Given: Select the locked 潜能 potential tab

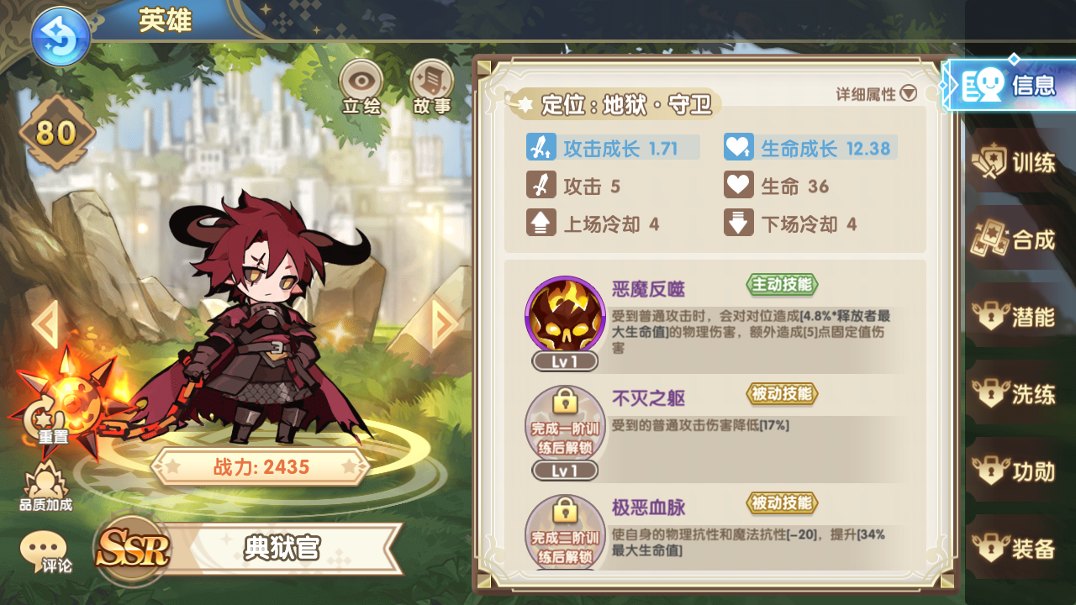Looking at the screenshot, I should tap(1015, 317).
